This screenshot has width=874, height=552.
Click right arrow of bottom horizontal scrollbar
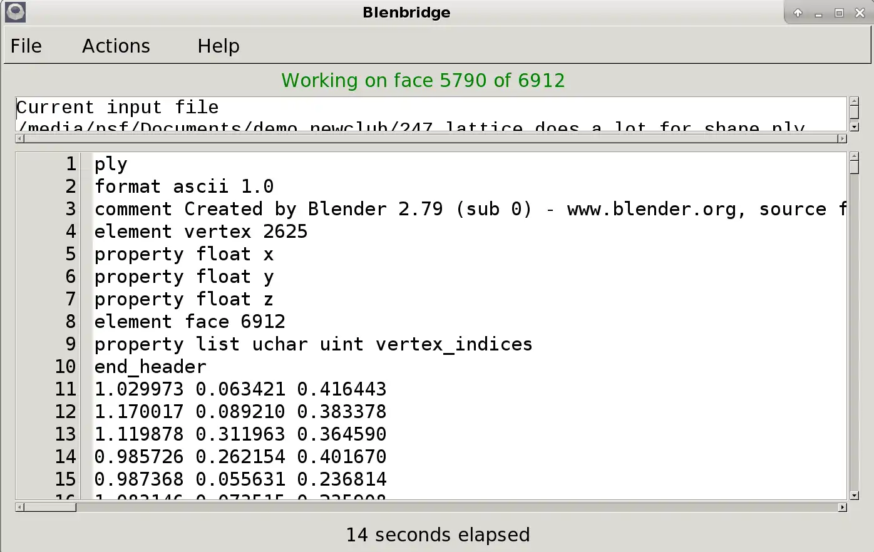842,507
